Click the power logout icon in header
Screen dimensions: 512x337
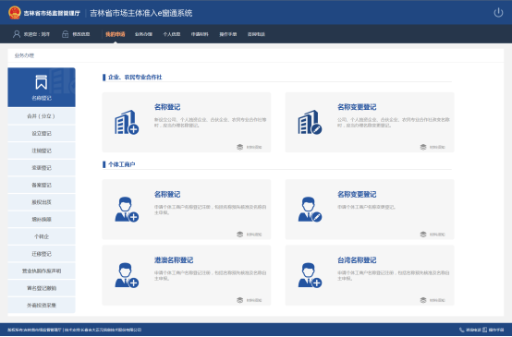pos(498,13)
